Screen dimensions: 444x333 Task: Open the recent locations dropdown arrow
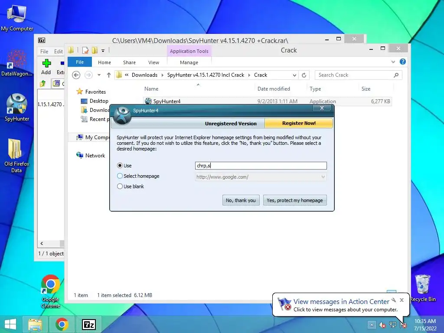(99, 75)
